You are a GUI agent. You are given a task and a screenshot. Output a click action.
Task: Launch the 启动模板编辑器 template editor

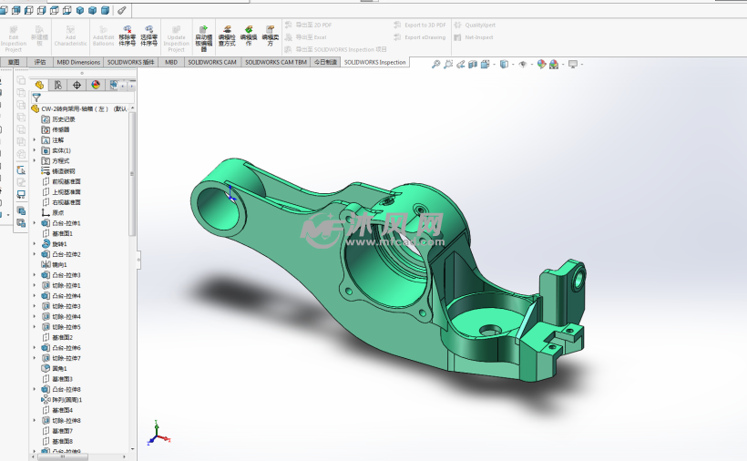[x=203, y=37]
